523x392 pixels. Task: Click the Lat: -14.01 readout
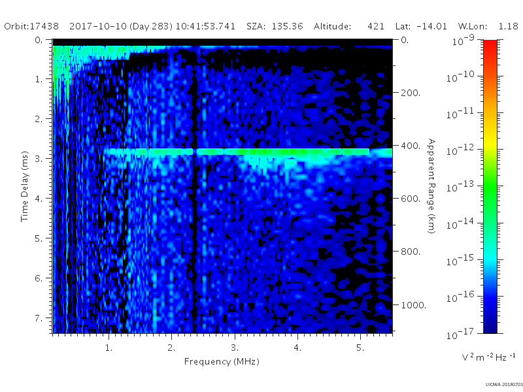point(421,26)
